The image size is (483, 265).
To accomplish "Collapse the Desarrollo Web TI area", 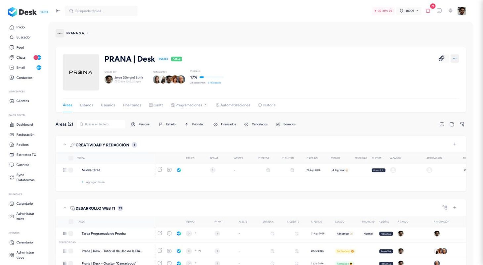I will coord(65,208).
